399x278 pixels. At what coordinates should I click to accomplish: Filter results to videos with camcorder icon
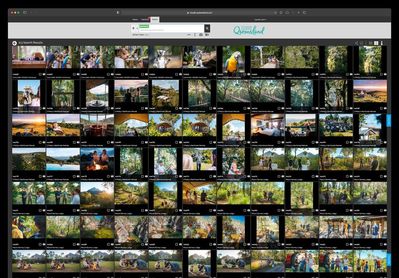(207, 35)
